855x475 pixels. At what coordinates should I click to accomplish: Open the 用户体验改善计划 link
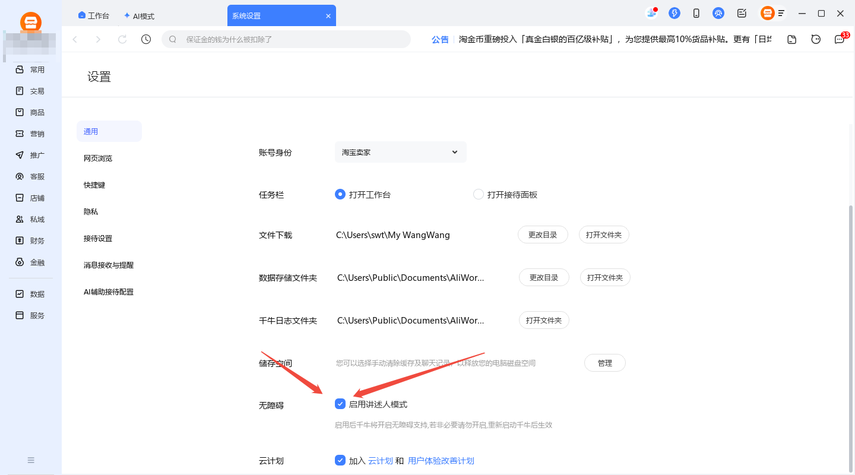(x=441, y=461)
